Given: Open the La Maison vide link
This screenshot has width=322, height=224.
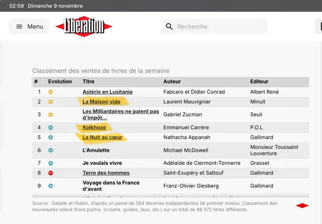Looking at the screenshot, I should [101, 102].
